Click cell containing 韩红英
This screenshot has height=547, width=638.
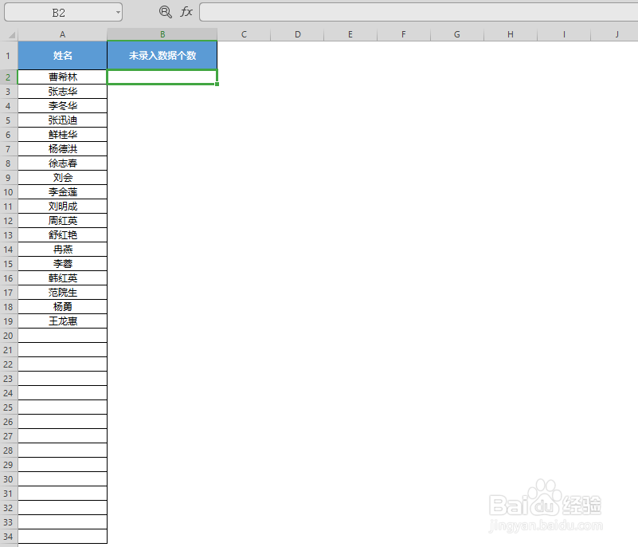pos(62,278)
